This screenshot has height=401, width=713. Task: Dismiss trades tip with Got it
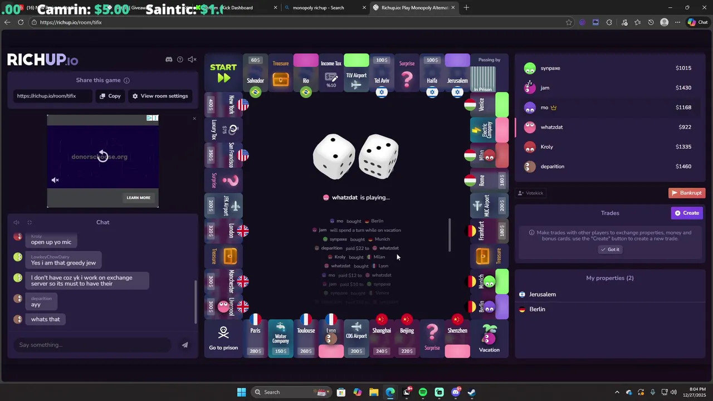pos(610,250)
